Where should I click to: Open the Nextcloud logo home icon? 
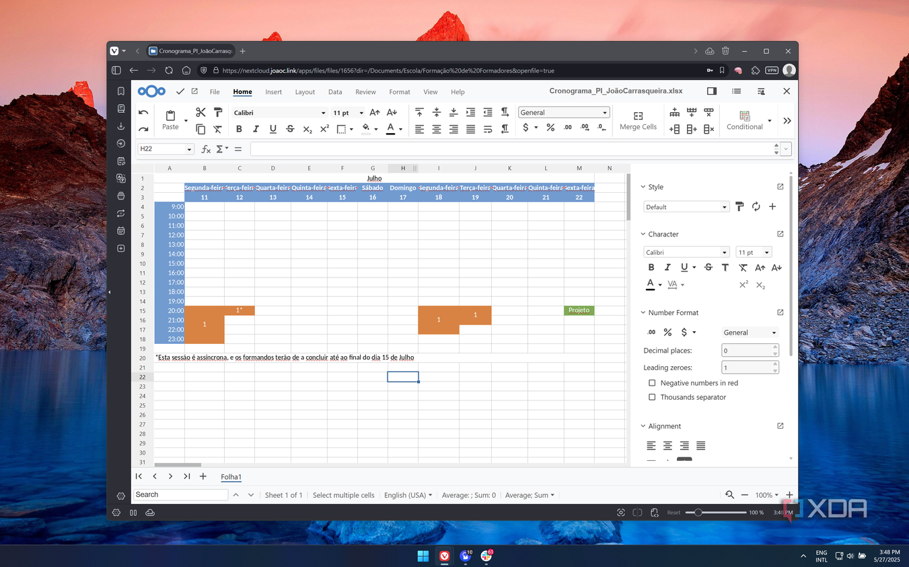(x=151, y=91)
